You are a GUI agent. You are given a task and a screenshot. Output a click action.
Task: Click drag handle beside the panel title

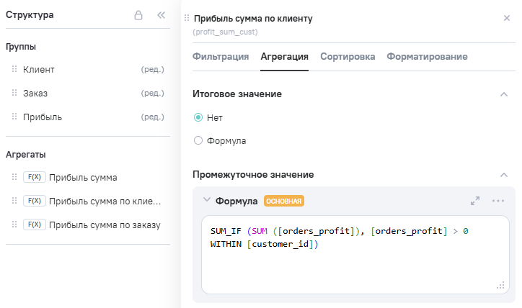187,18
